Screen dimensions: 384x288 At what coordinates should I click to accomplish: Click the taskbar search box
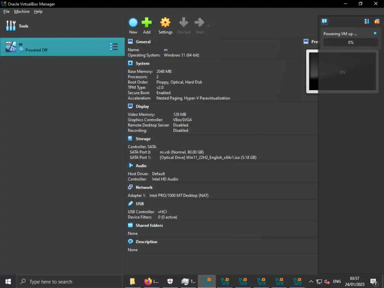69,281
